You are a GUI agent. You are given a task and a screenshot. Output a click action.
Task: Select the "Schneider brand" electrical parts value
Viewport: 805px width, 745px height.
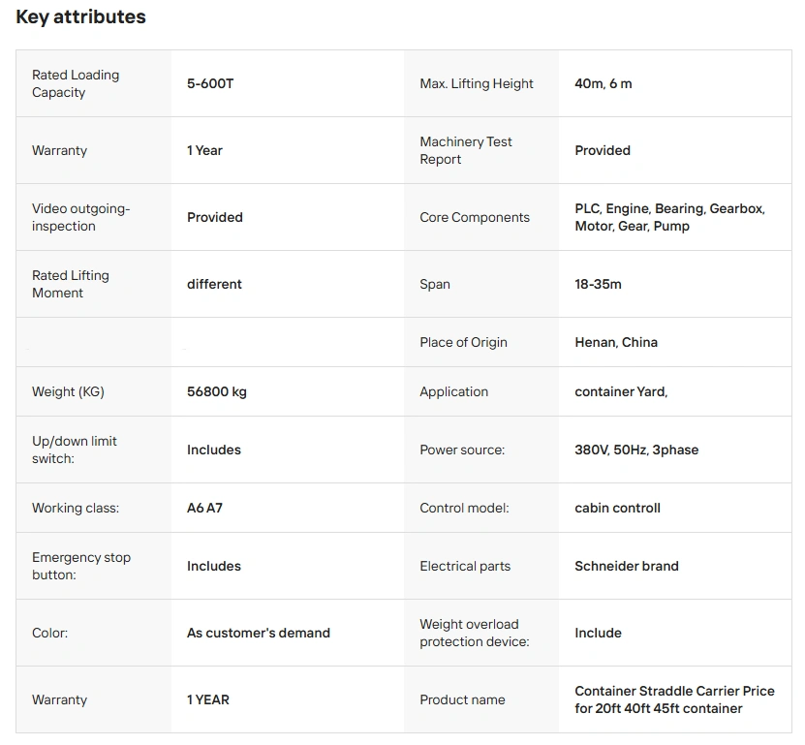coord(627,566)
